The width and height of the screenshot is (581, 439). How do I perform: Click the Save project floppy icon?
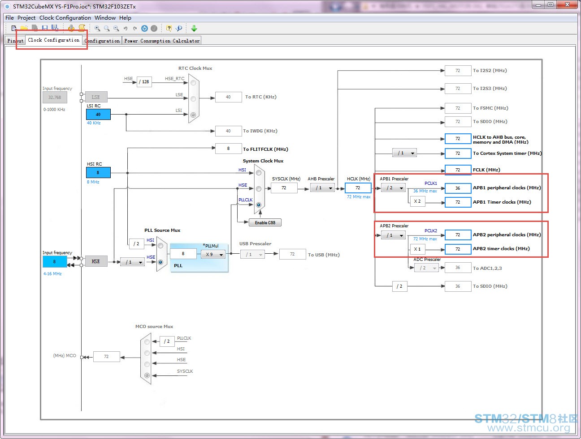coord(45,28)
